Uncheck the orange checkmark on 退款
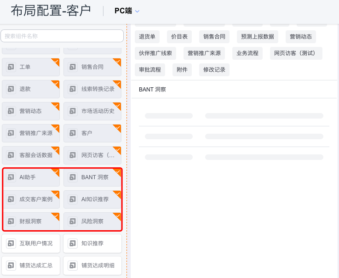Image resolution: width=339 pixels, height=278 pixels. pyautogui.click(x=56, y=83)
